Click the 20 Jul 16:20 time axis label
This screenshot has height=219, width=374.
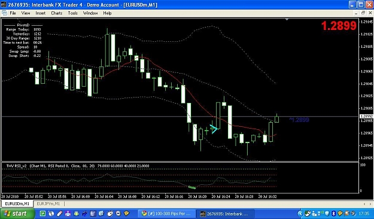pyautogui.click(x=197, y=197)
